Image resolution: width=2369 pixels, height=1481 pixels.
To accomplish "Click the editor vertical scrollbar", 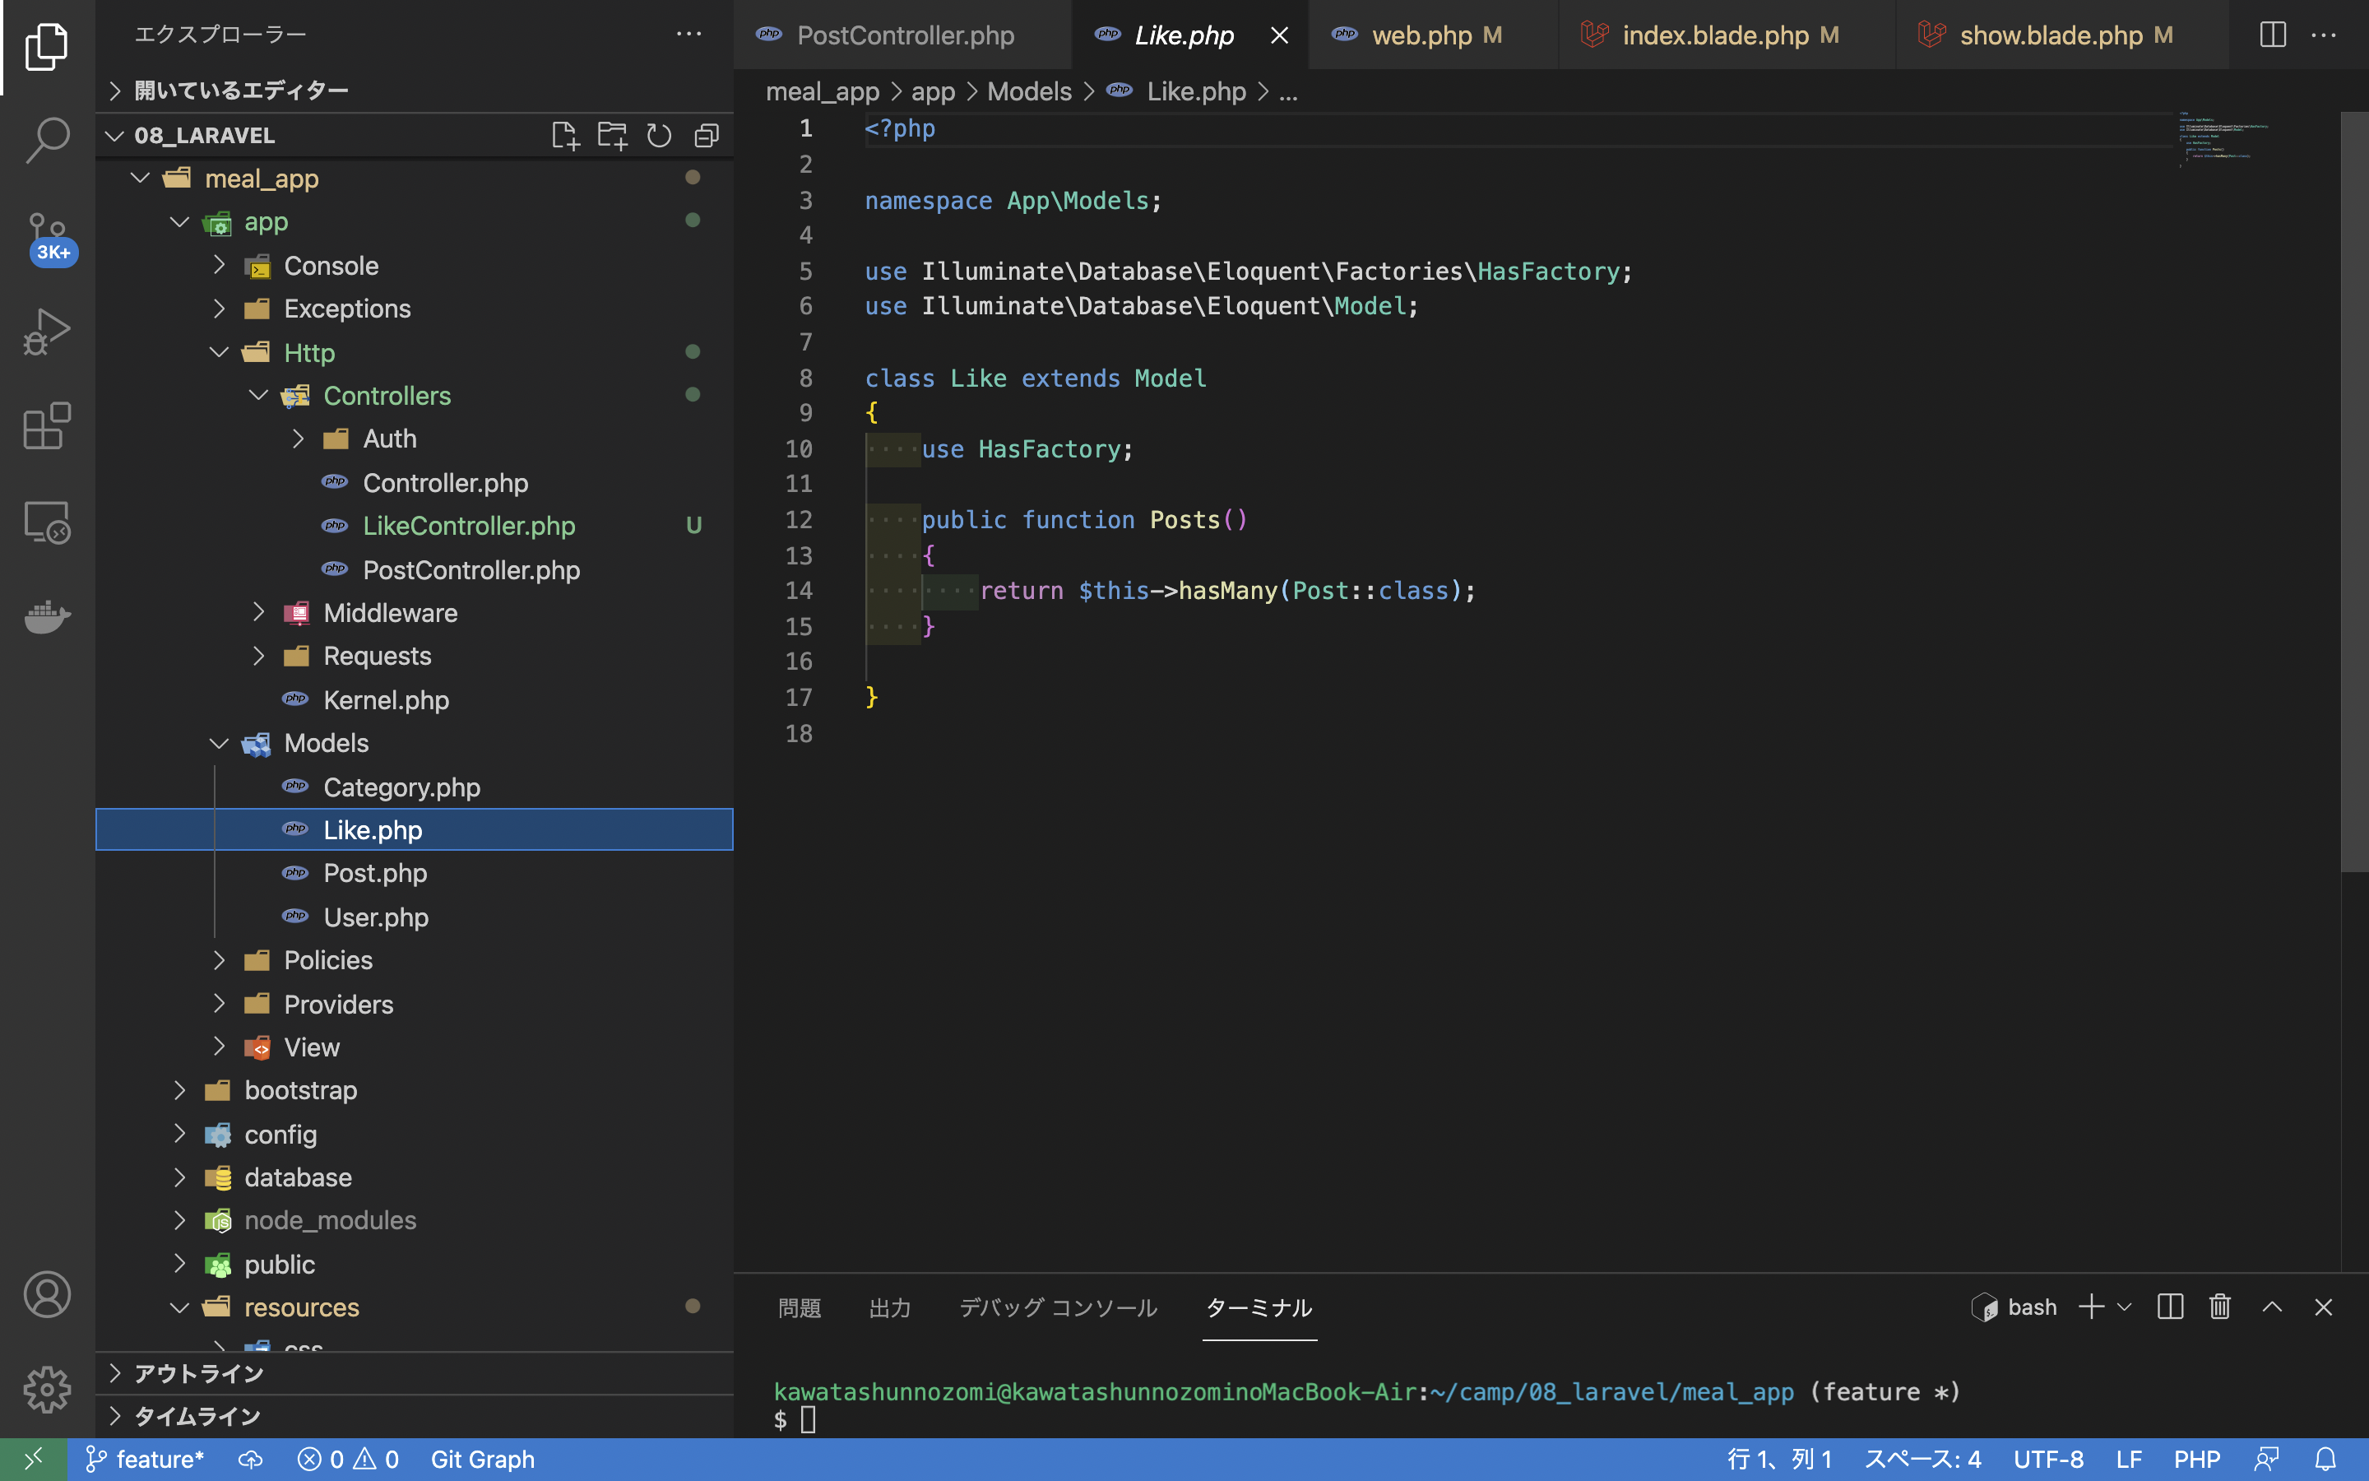I will coord(2353,490).
